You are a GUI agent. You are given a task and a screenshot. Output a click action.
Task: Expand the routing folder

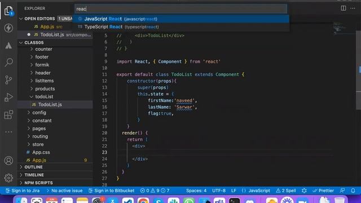[x=40, y=136]
